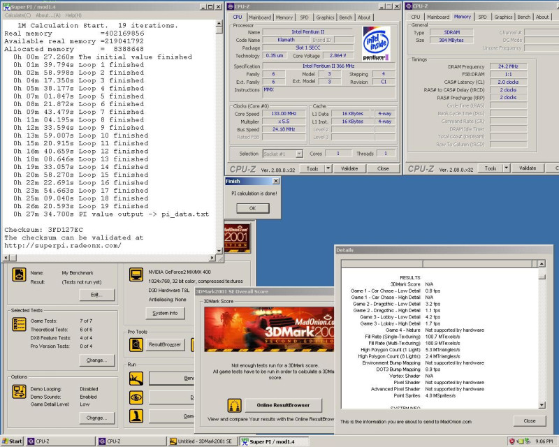Image resolution: width=559 pixels, height=447 pixels.
Task: Click the ResultBrowser button under Pro Tools
Action: pyautogui.click(x=165, y=345)
